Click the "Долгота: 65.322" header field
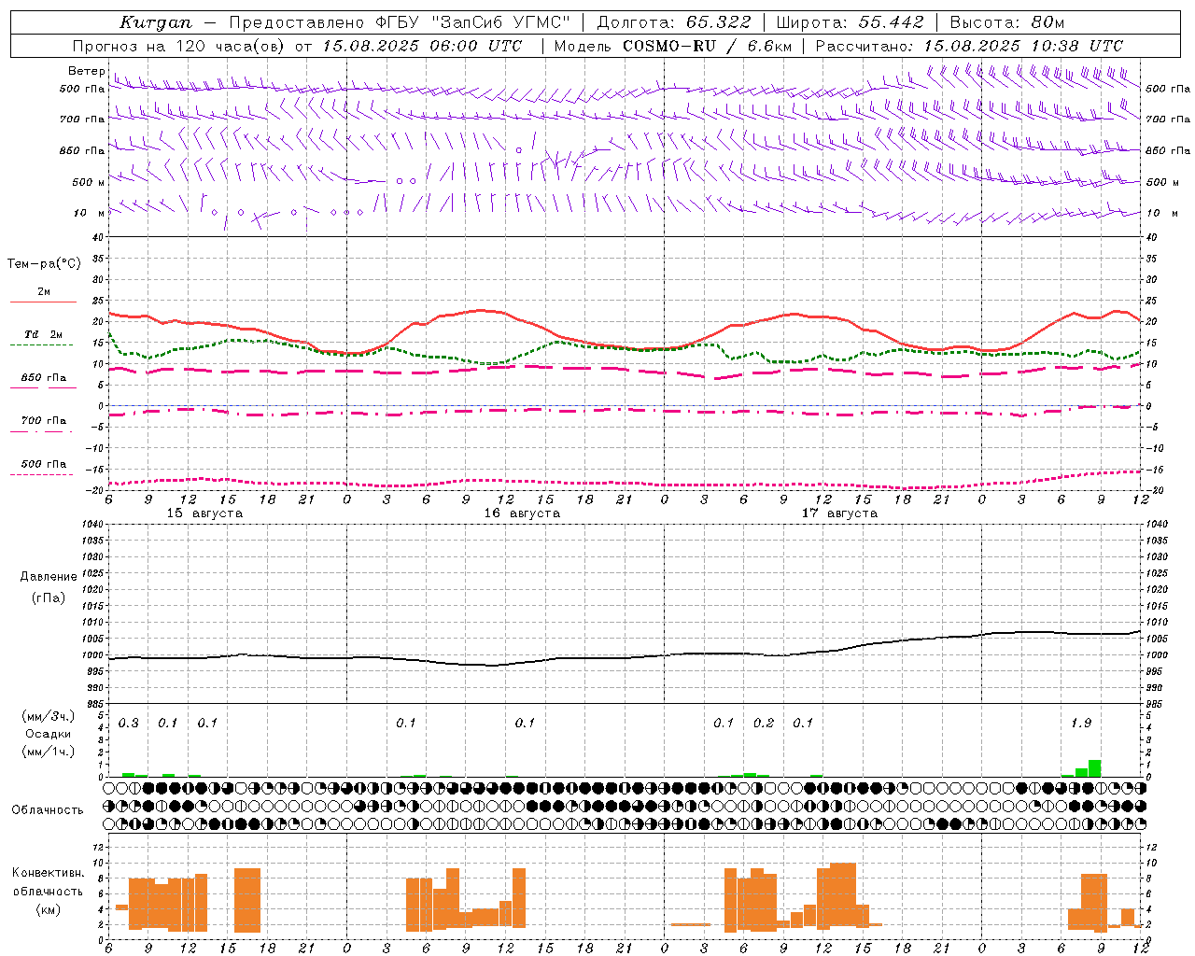 tap(674, 22)
